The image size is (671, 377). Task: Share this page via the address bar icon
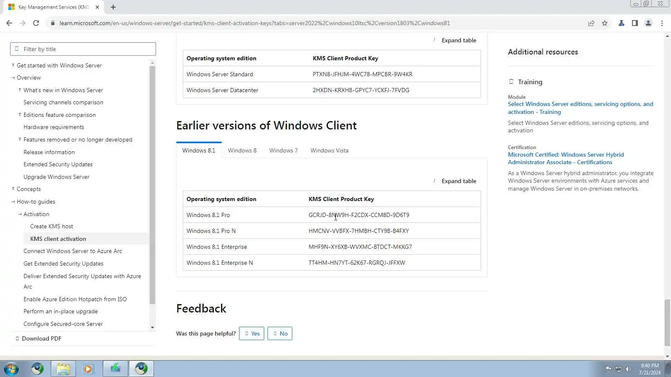point(591,23)
